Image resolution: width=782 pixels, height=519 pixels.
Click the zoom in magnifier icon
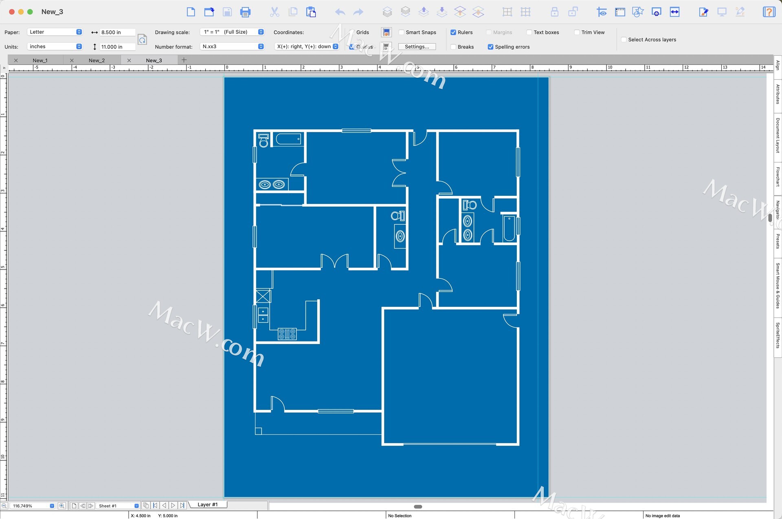[62, 506]
